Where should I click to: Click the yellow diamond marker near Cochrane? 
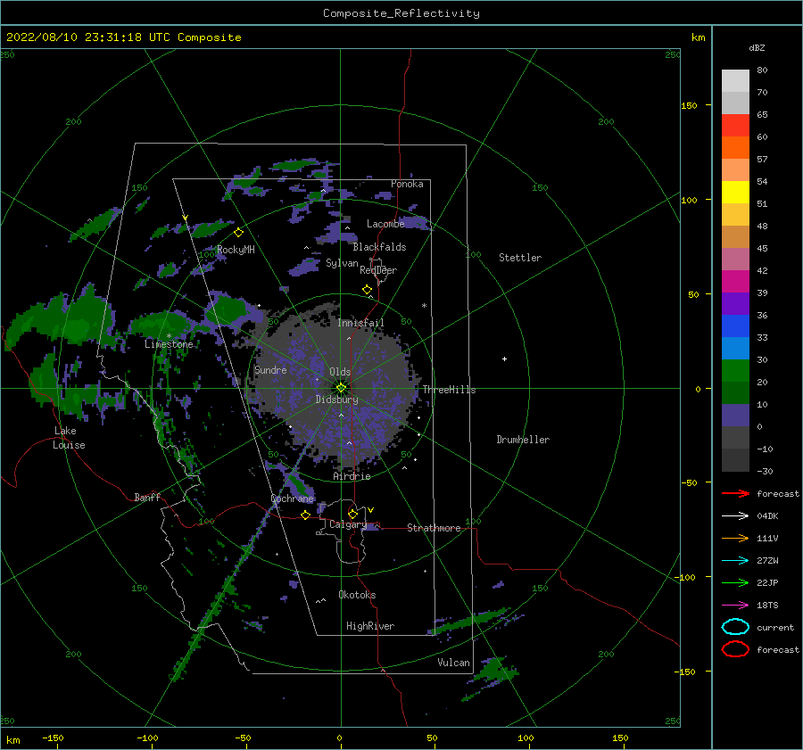(x=305, y=515)
